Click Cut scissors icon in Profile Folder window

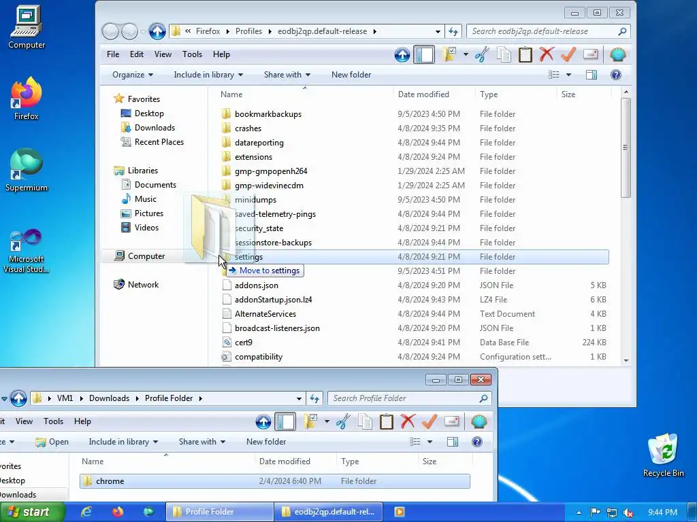(x=343, y=421)
